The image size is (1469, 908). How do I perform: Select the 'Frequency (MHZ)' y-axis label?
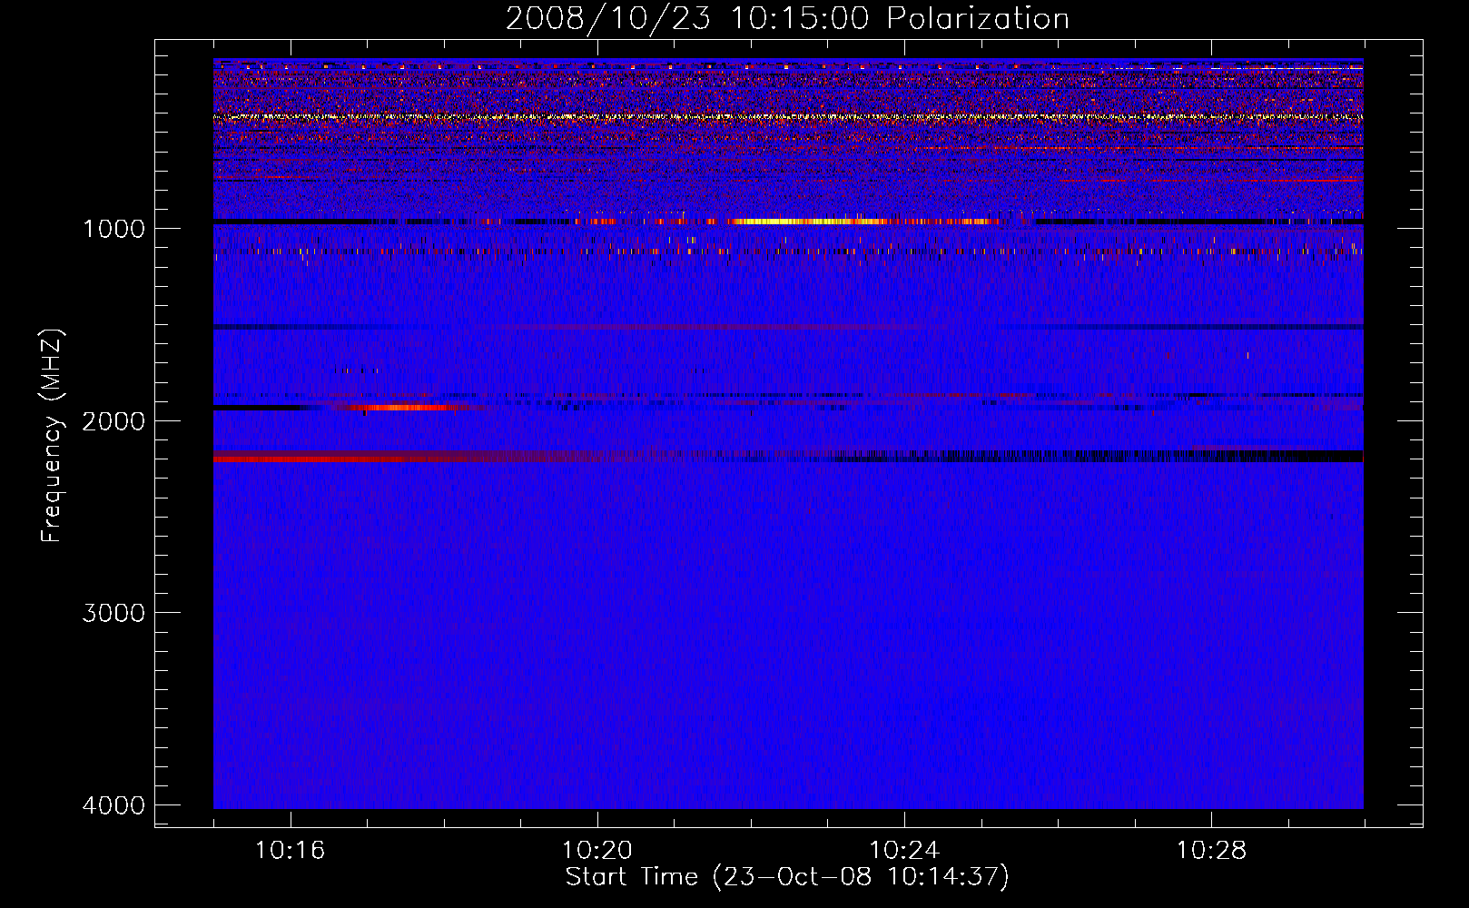[x=52, y=436]
